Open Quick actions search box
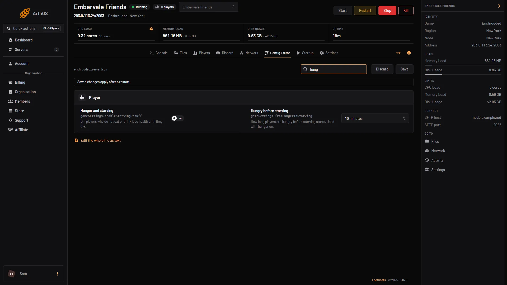Screen dimensions: 507x285 click(34, 28)
